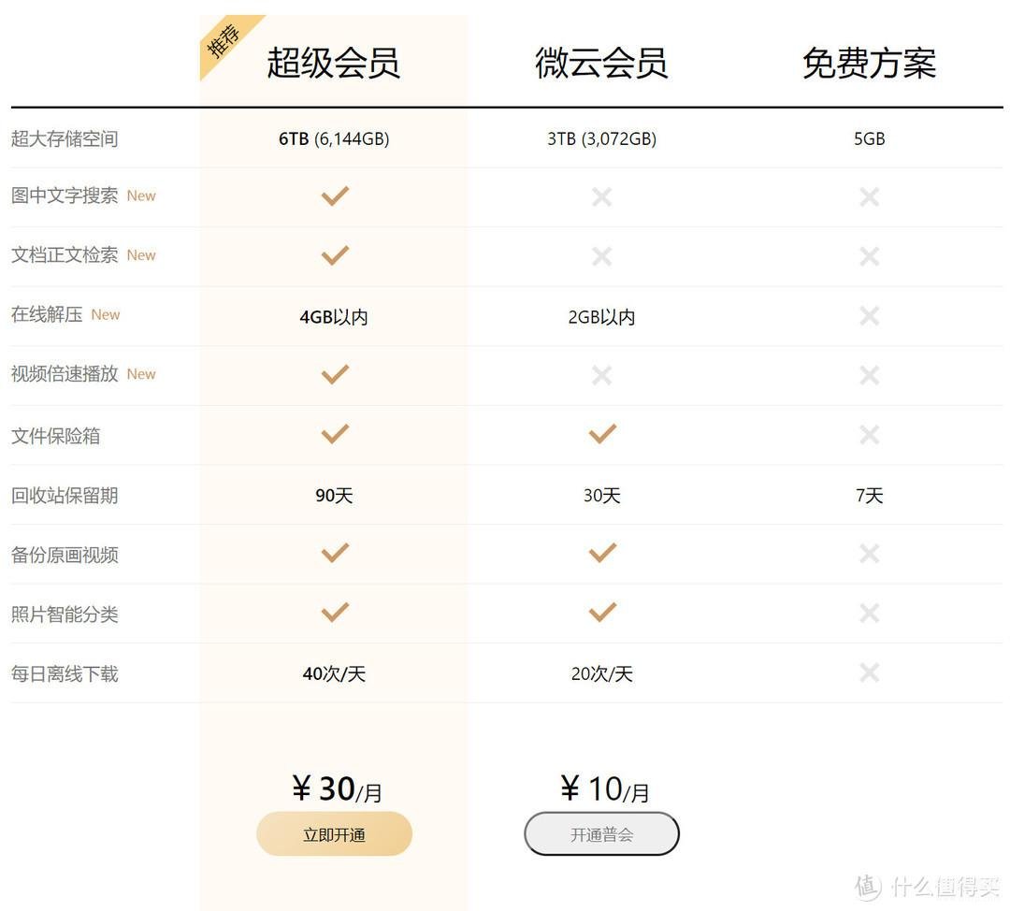This screenshot has height=911, width=1010.
Task: Click 免费方案 cross icon for 每日离线下载
Action: (x=870, y=672)
